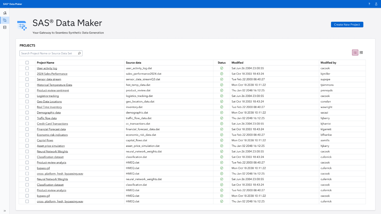Click the PROJECTS section heading
The height and width of the screenshot is (214, 381).
(x=27, y=45)
